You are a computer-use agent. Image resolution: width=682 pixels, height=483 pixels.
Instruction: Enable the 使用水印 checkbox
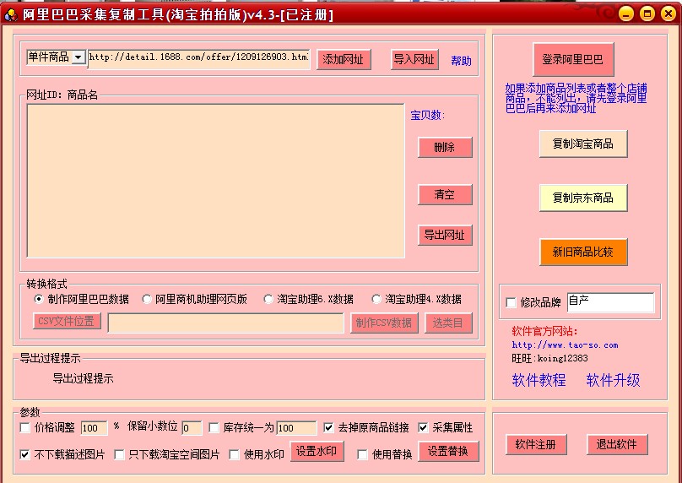click(234, 455)
